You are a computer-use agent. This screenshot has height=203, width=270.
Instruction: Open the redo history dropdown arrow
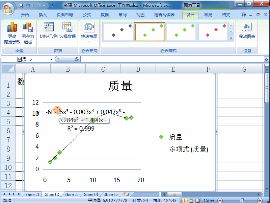point(44,6)
